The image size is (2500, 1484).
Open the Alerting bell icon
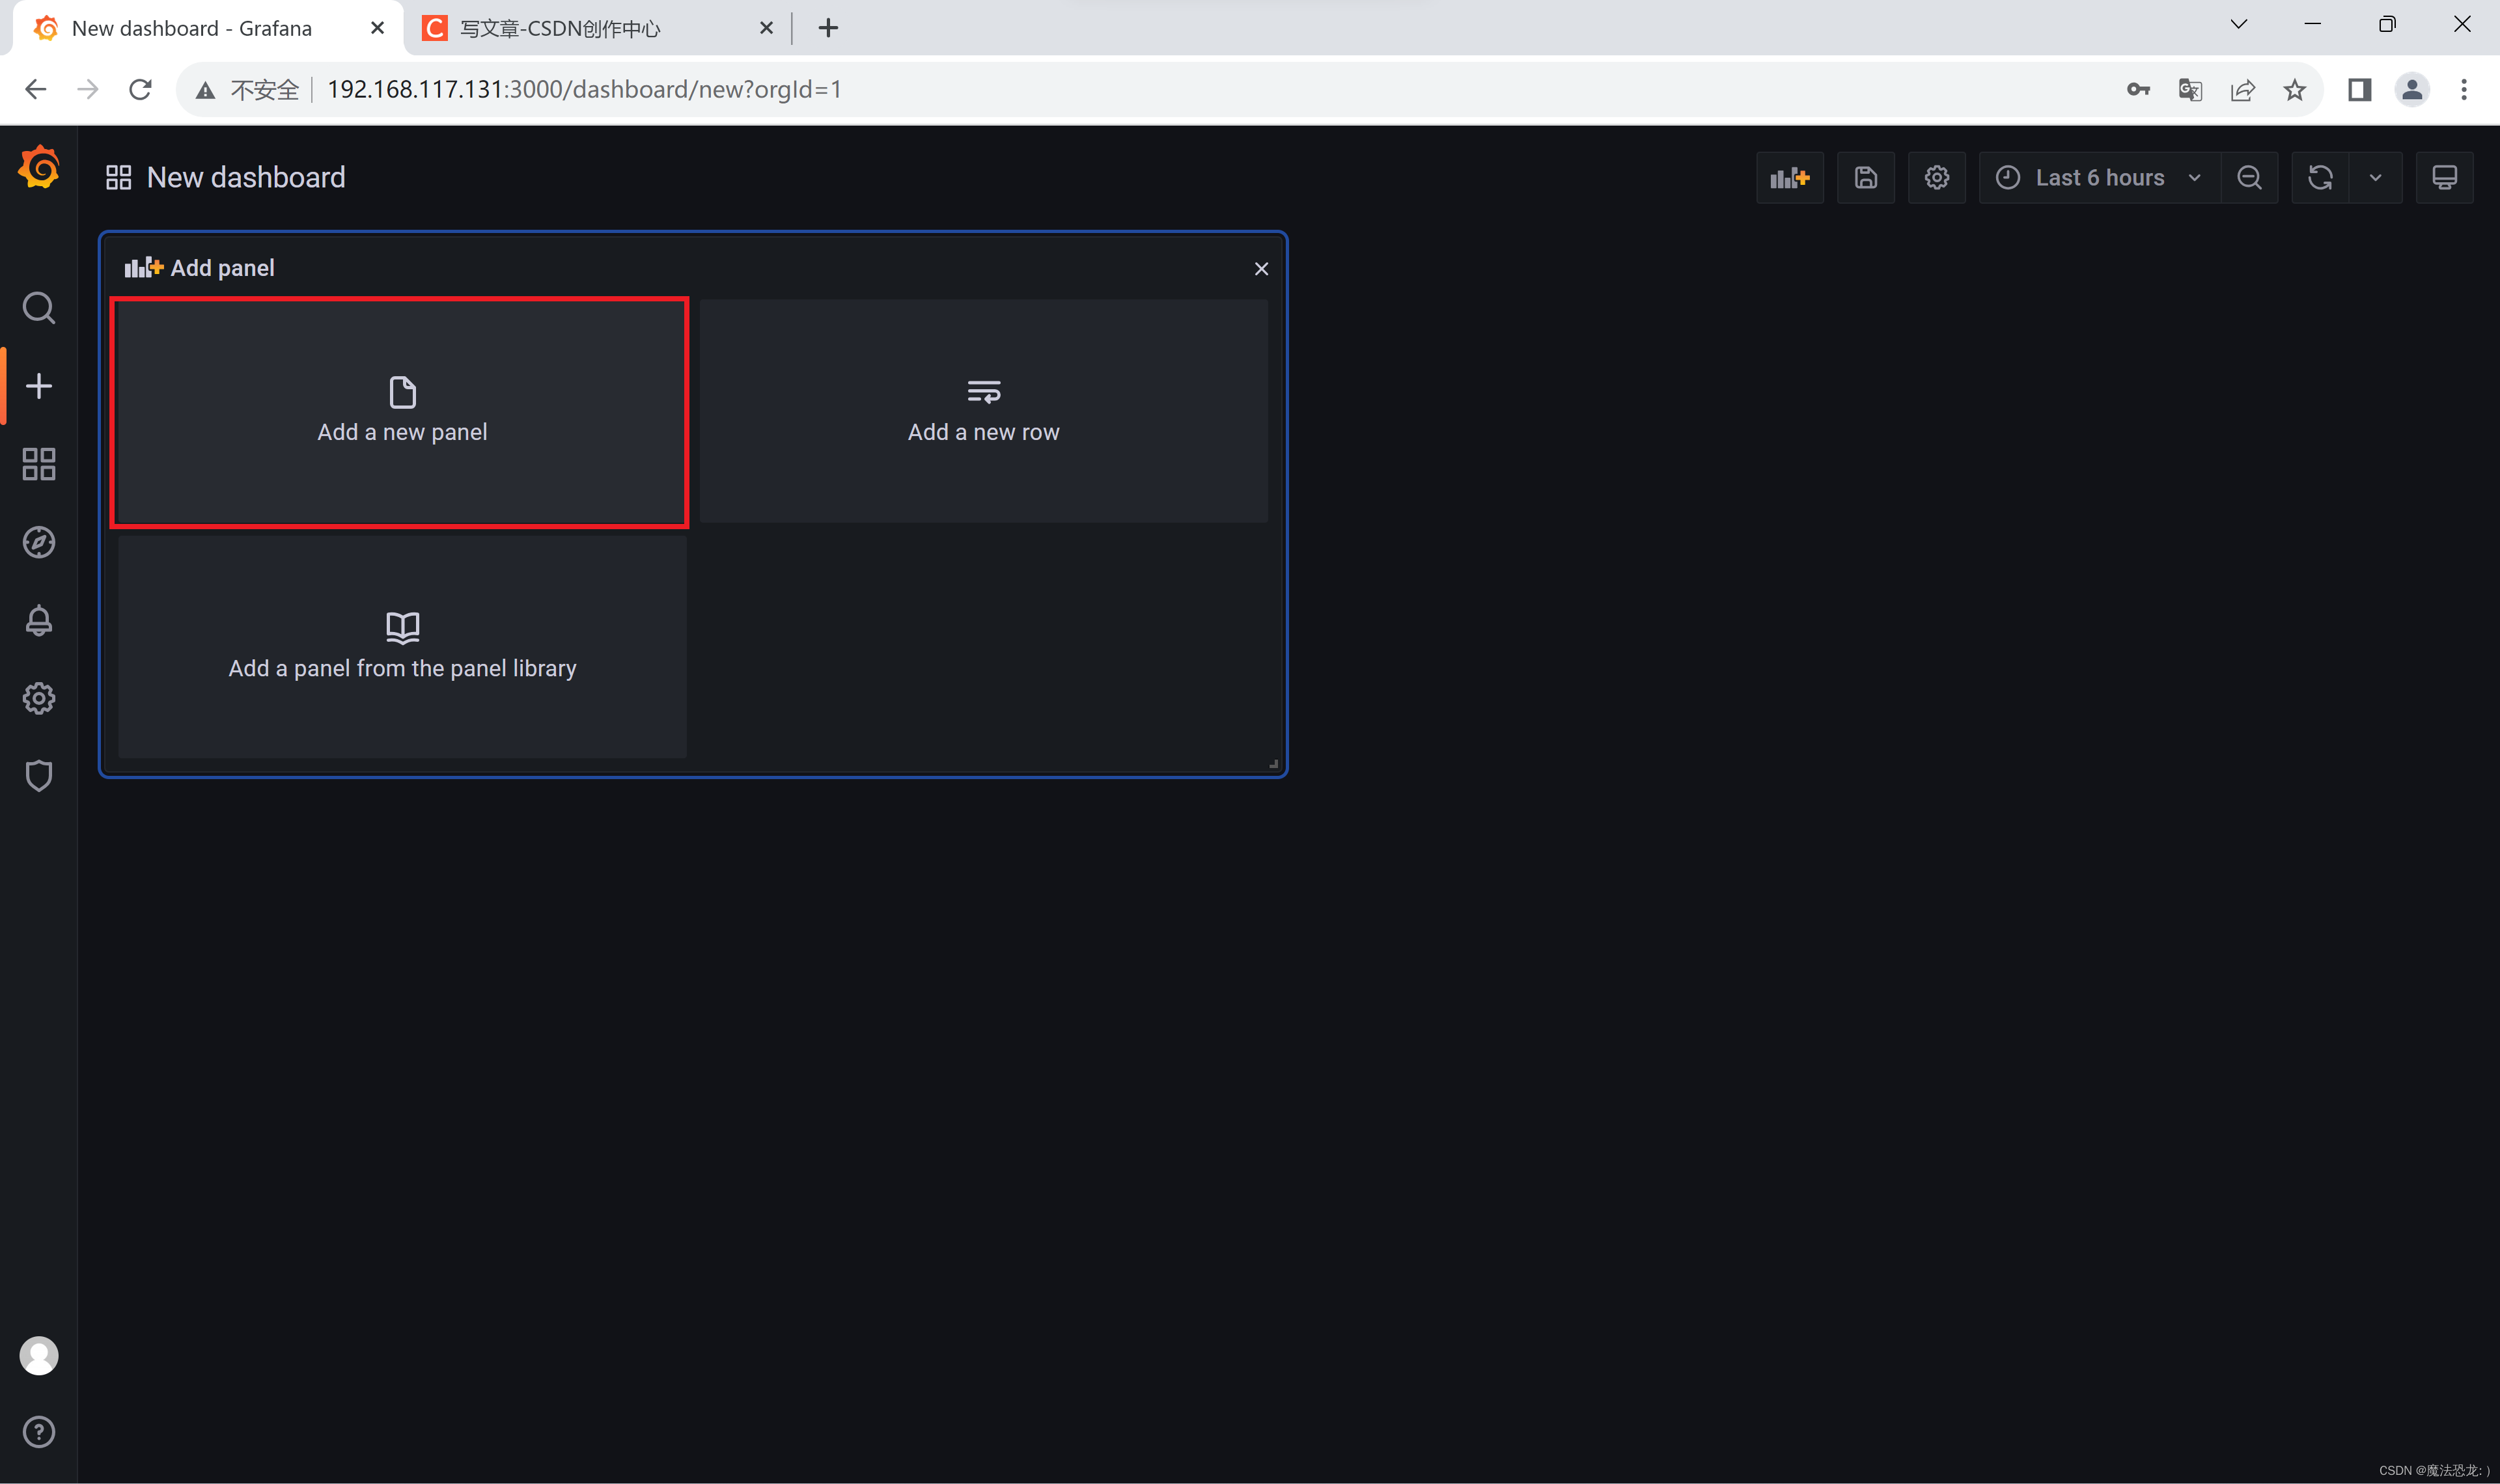(x=39, y=620)
